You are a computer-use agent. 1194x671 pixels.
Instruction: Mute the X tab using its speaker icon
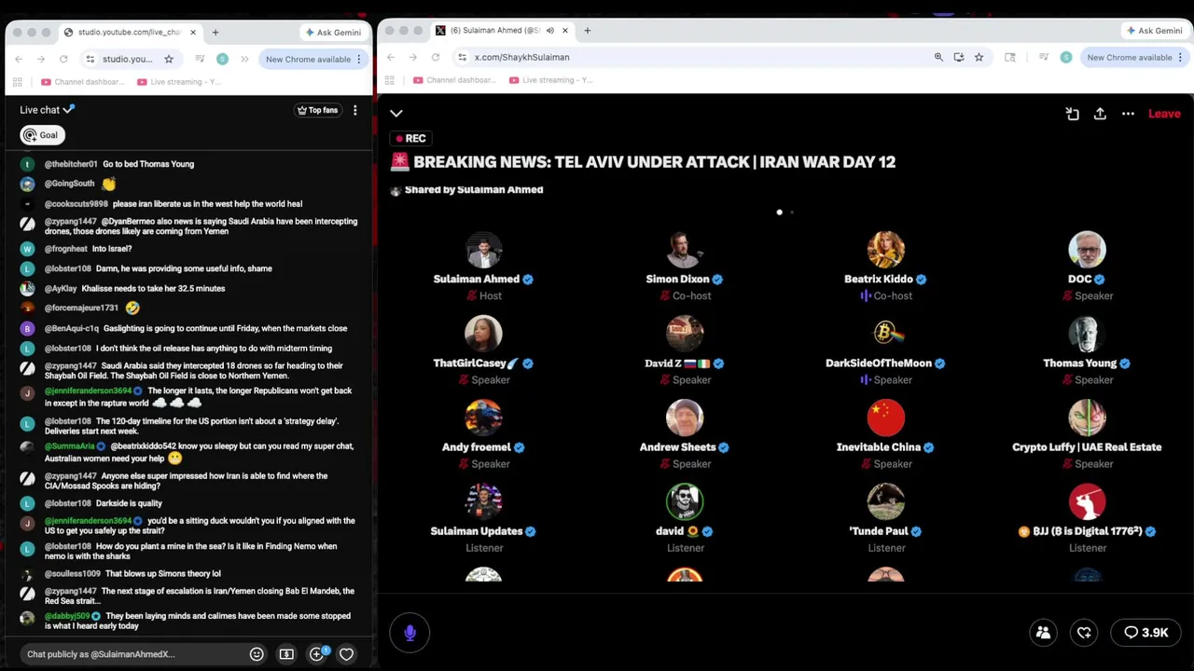pos(549,31)
